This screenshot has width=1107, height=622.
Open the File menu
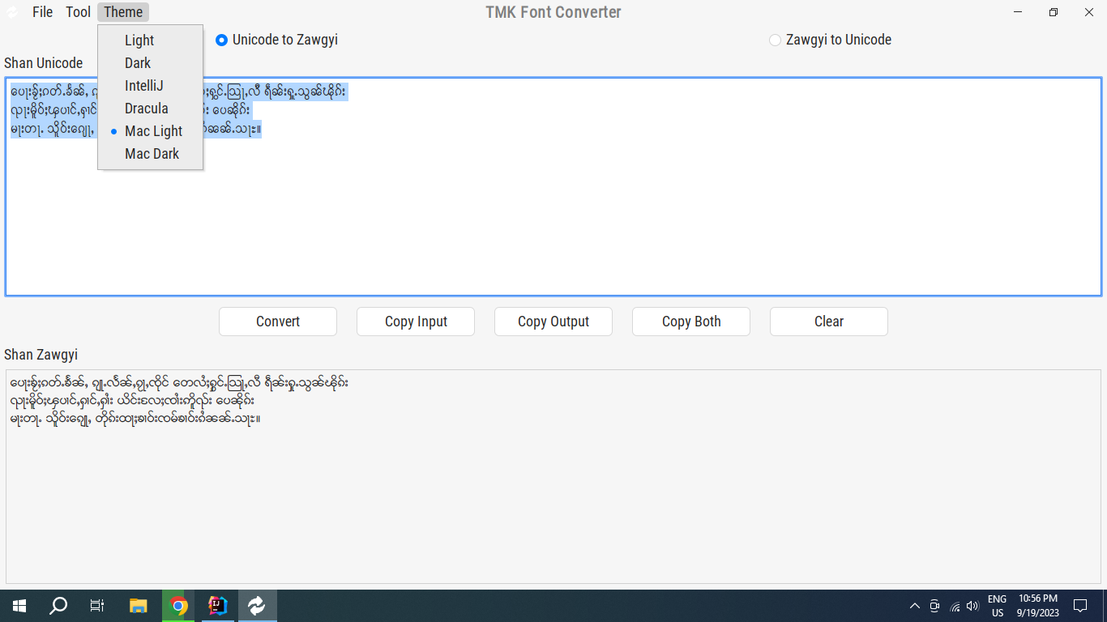(x=42, y=11)
